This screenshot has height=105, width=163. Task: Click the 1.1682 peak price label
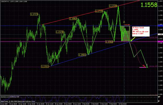point(73,19)
